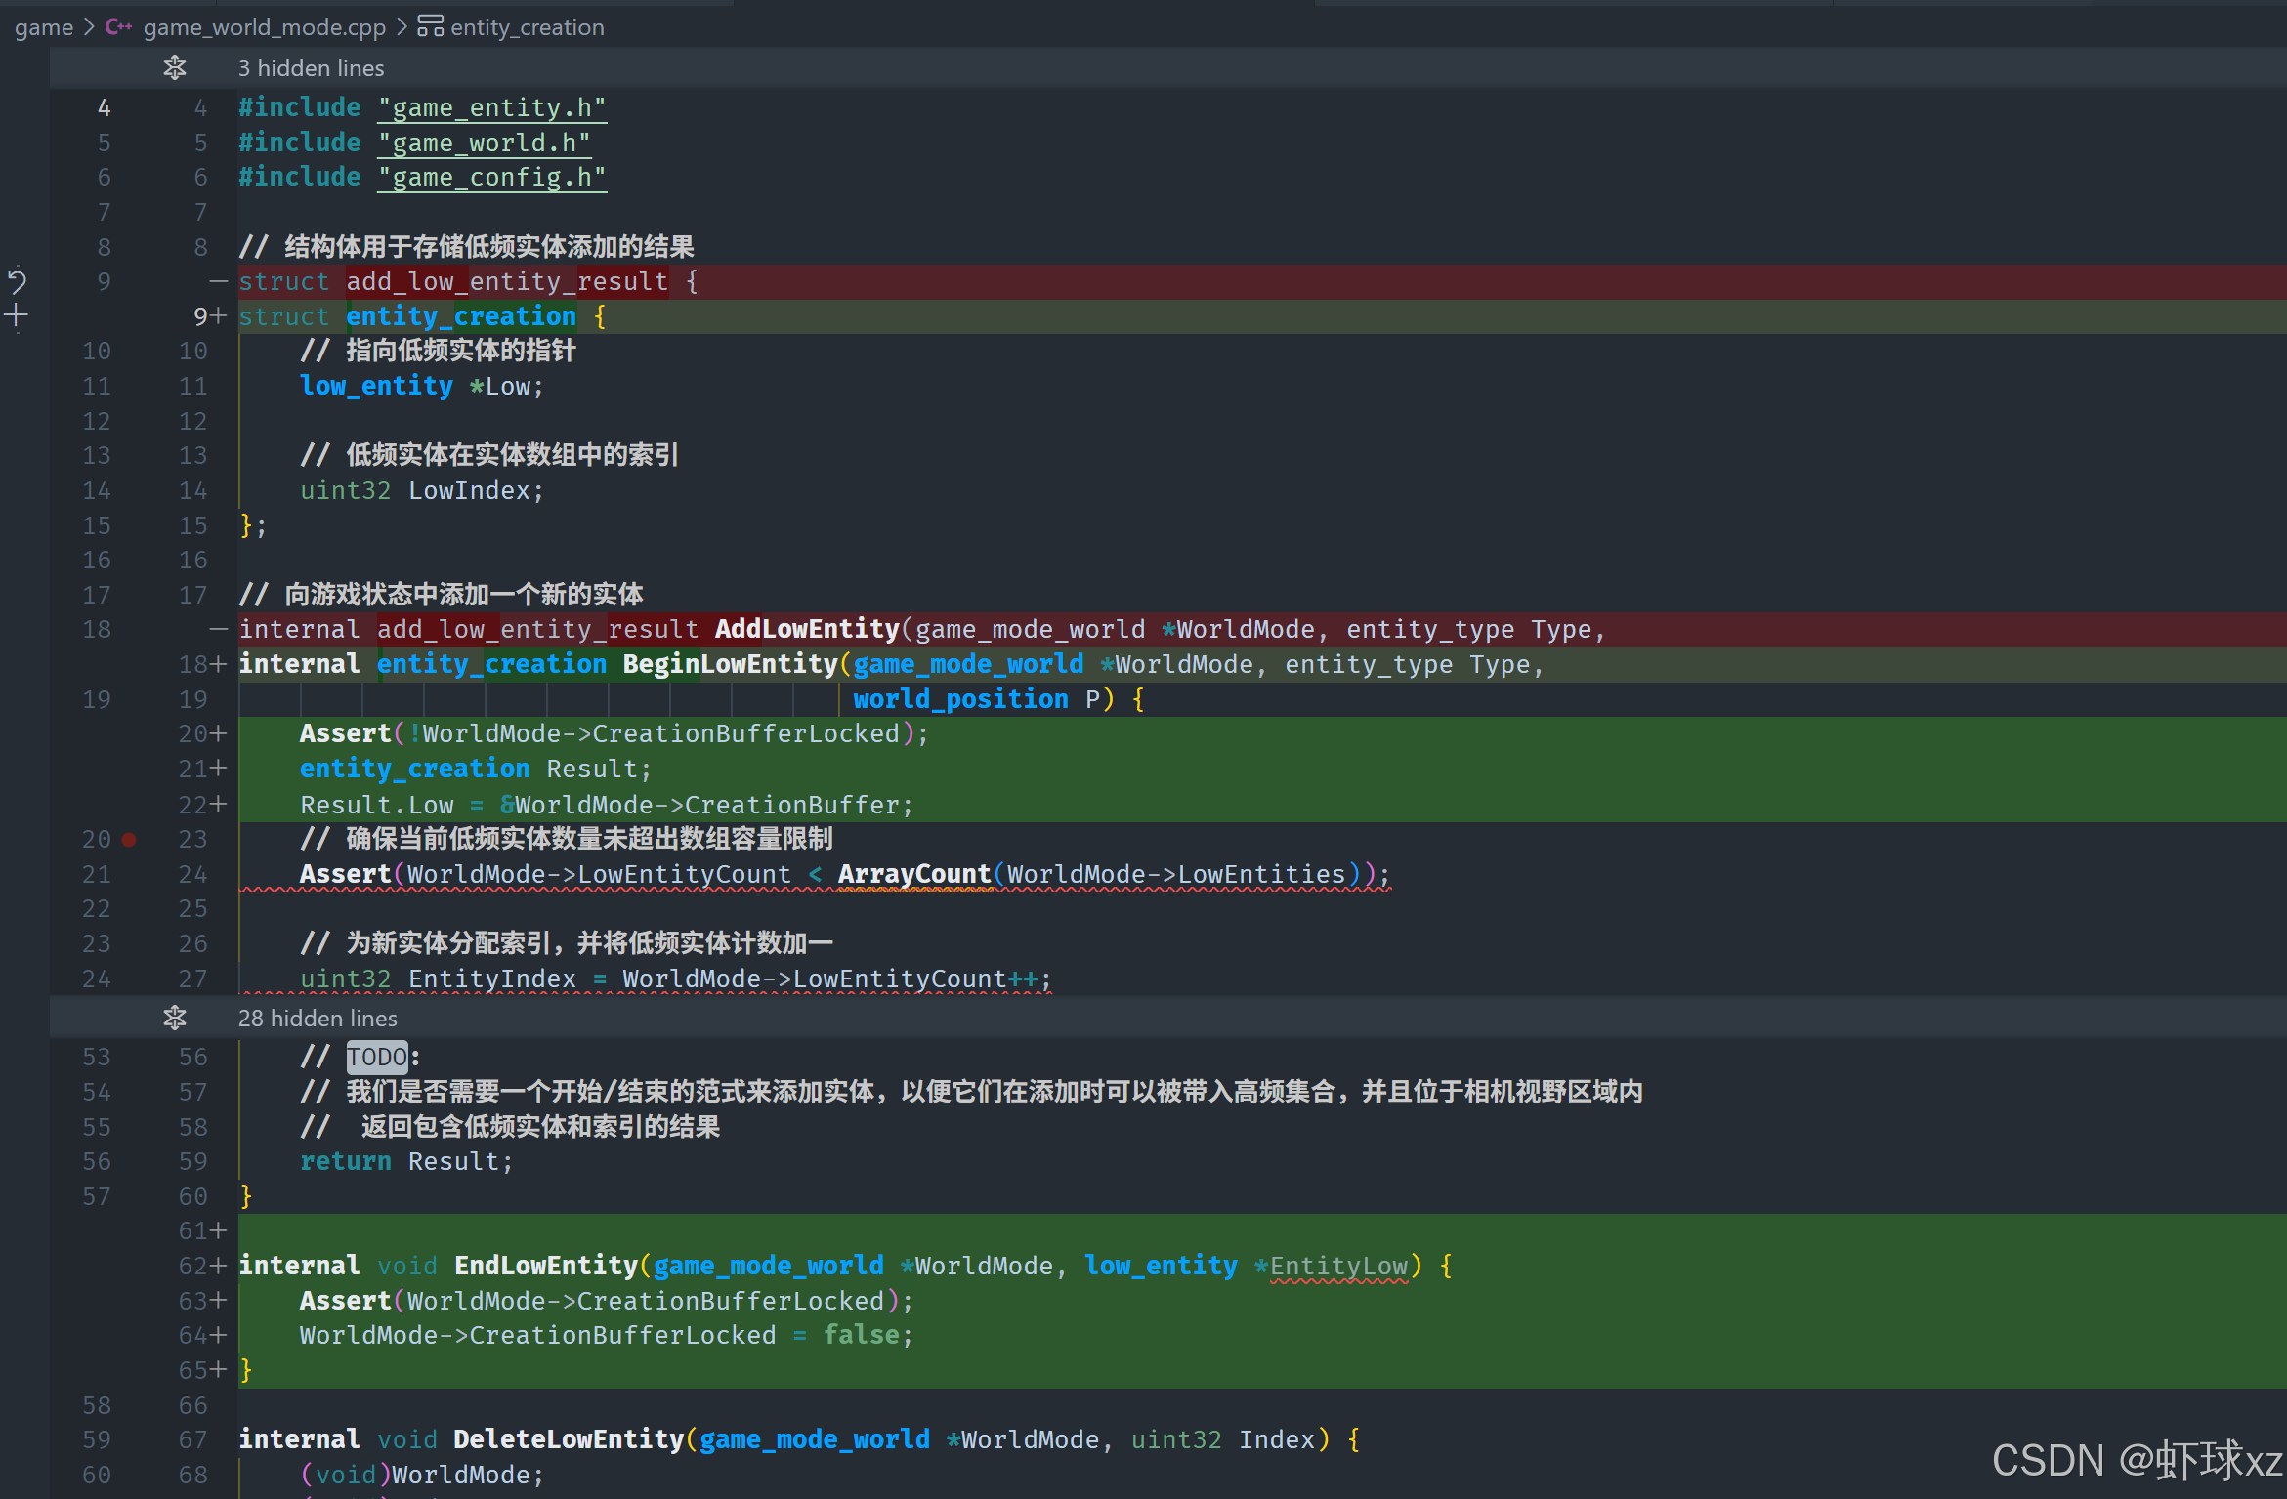2287x1499 pixels.
Task: Click the BeginLowEntity function name
Action: (x=730, y=664)
